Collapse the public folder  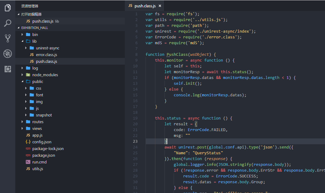pos(38,81)
